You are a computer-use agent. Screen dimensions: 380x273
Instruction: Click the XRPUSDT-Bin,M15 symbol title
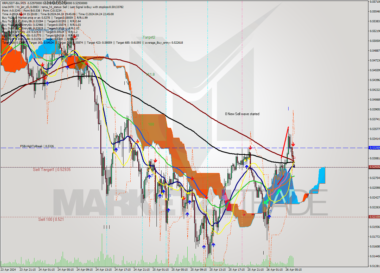pos(14,3)
